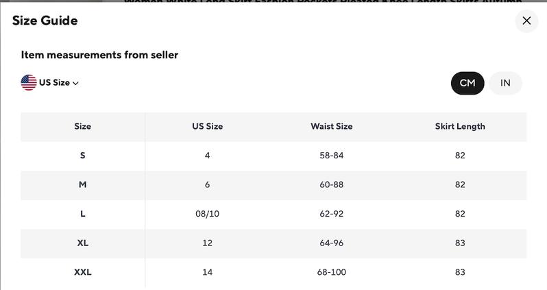Select the S size row label
This screenshot has width=547, height=290.
click(x=82, y=156)
